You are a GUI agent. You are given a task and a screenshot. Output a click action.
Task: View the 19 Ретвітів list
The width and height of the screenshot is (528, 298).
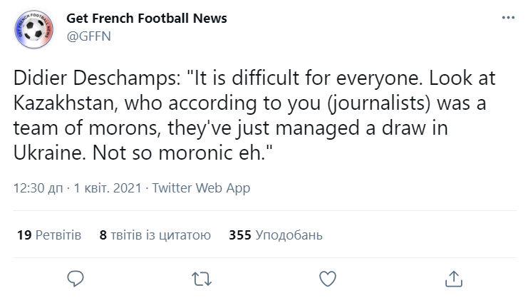[x=49, y=235]
